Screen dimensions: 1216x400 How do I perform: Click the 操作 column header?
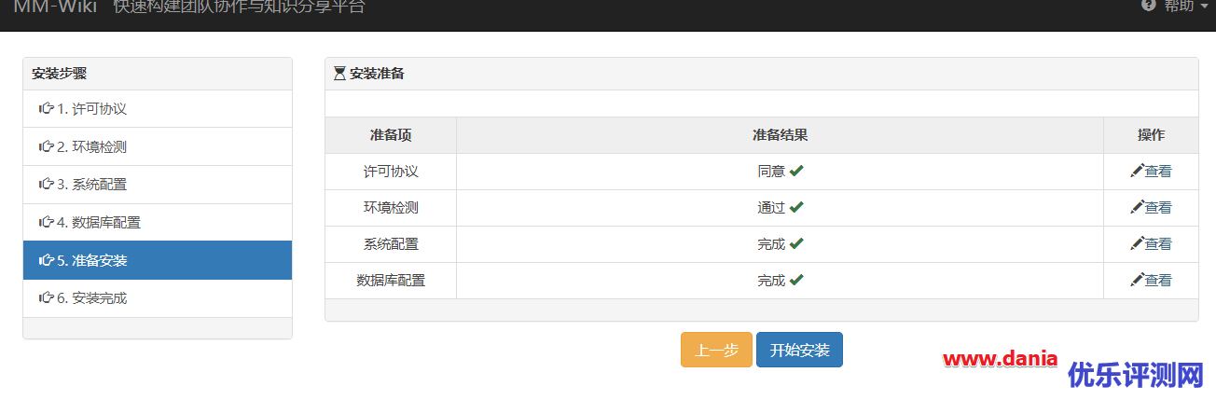coord(1151,135)
